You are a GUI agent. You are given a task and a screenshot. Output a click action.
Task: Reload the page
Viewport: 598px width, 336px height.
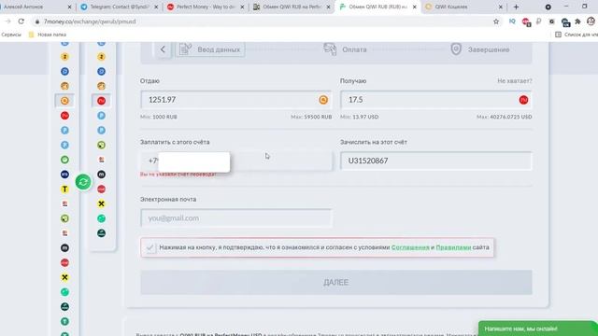tap(21, 21)
